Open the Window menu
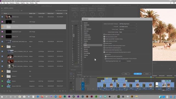 click(32, 3)
